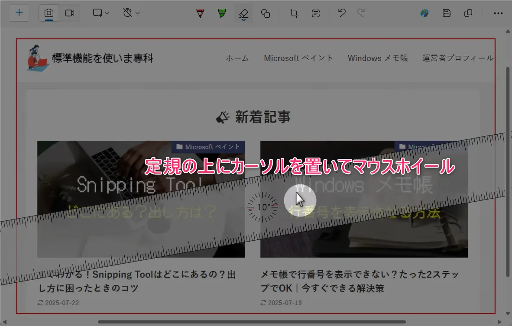Edit in Paint colorful icon
512x326 pixels.
[425, 13]
